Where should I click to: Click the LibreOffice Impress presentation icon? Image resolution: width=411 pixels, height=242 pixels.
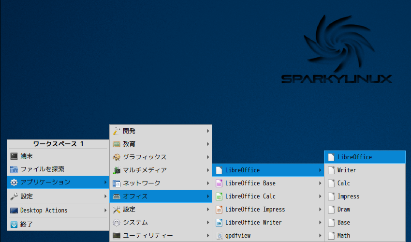point(219,210)
